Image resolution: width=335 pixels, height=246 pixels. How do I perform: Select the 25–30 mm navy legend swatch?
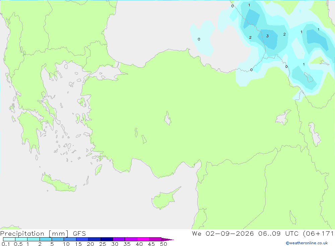(x=107, y=239)
